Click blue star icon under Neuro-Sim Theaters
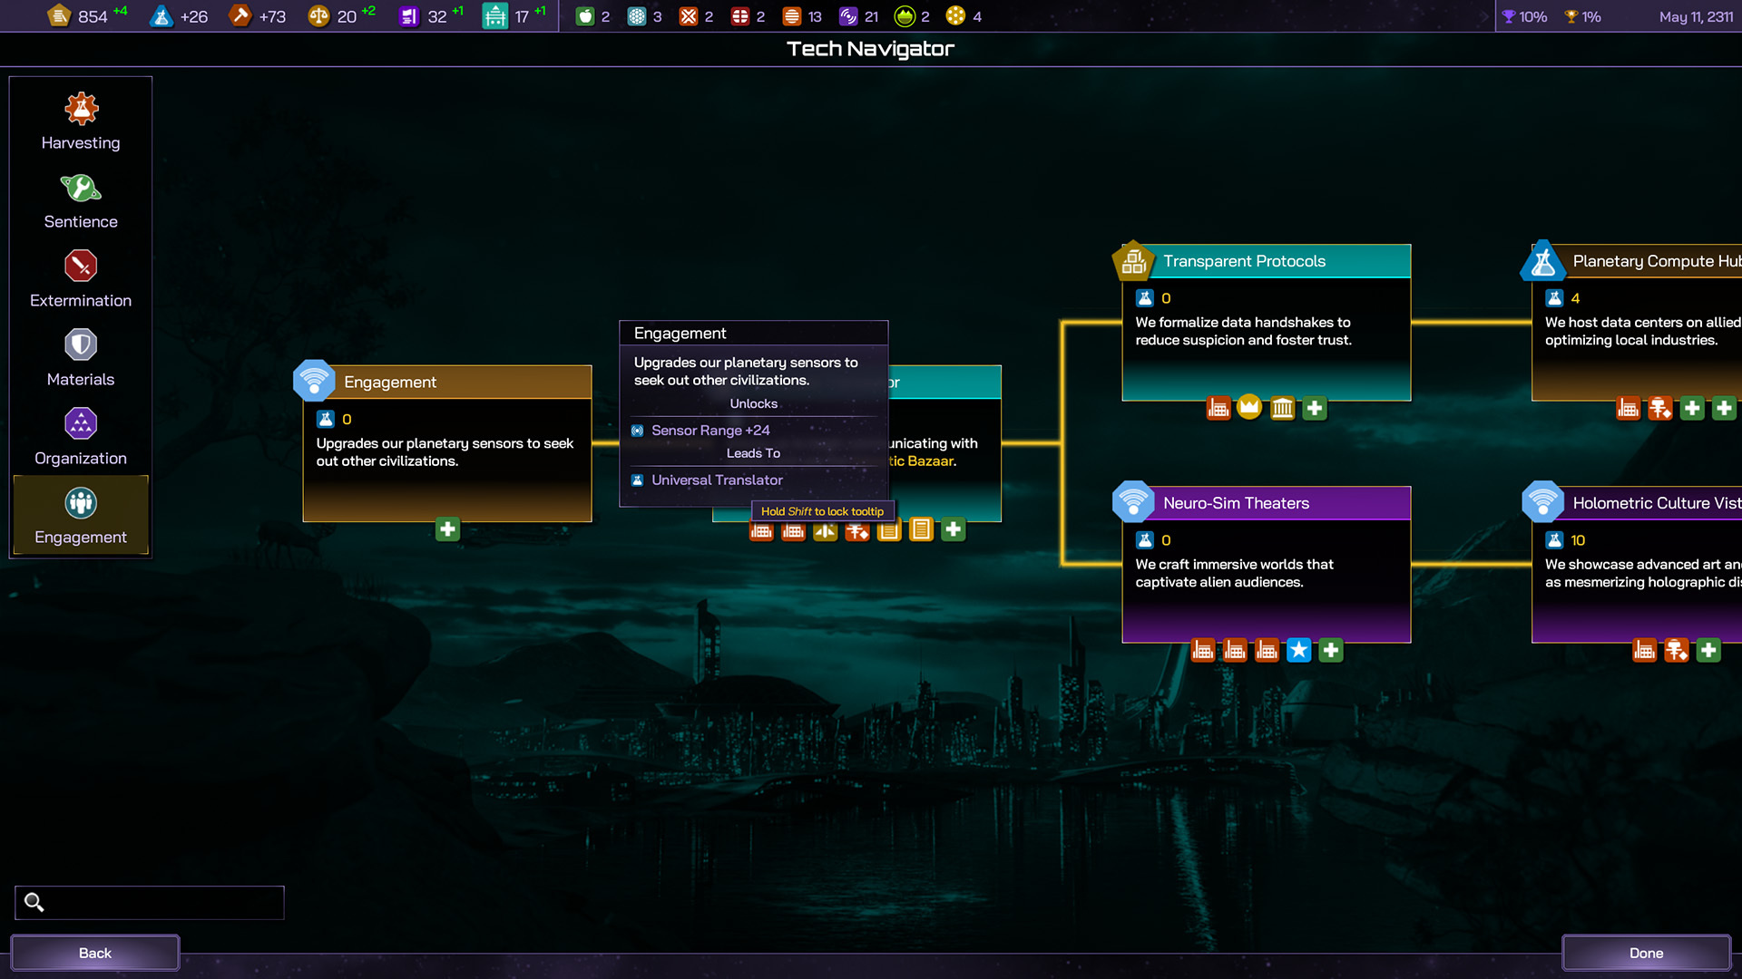This screenshot has height=979, width=1742. pos(1298,651)
